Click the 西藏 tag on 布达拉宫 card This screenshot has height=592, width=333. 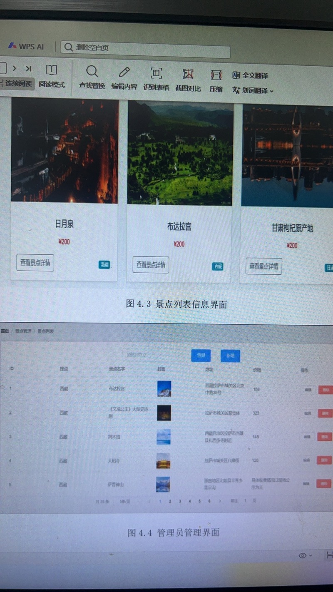pos(217,266)
